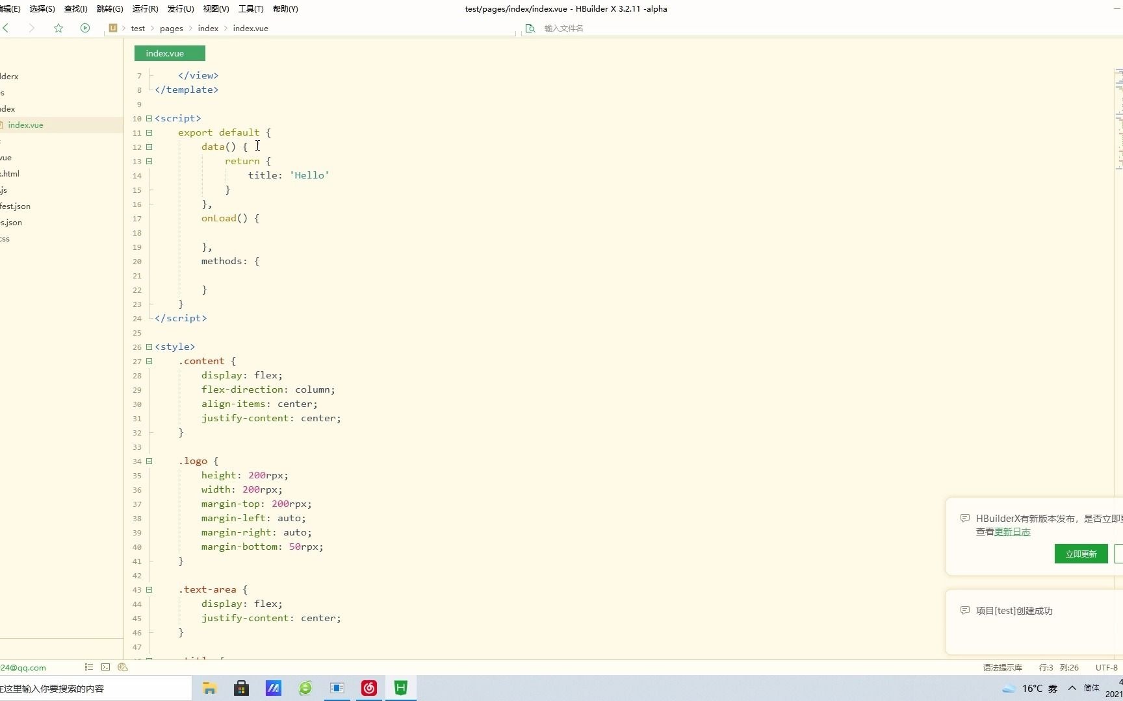Bookmark the file with the star icon
1123x701 pixels.
click(x=58, y=28)
